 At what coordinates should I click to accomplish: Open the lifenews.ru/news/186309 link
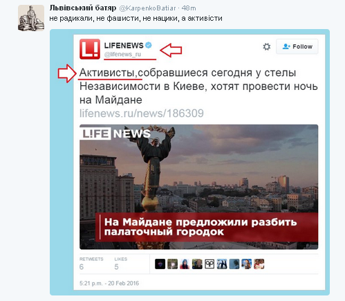coord(142,113)
